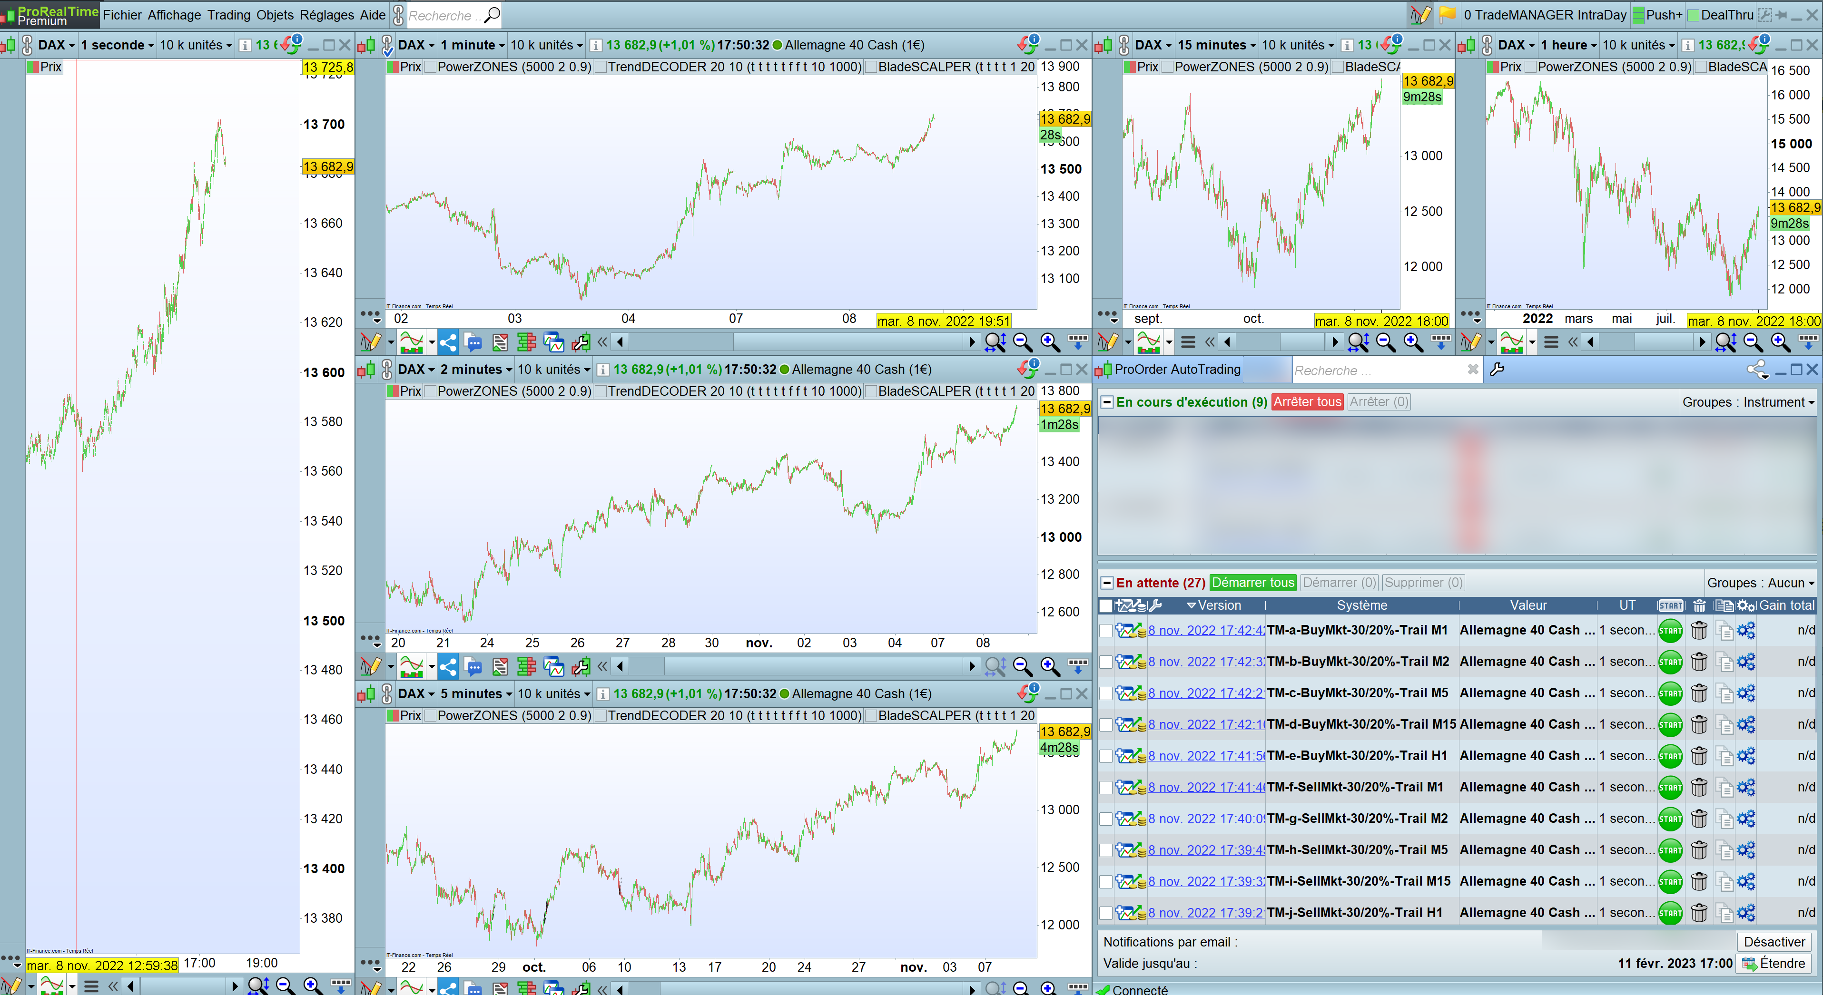The width and height of the screenshot is (1823, 995).
Task: Click zoom in magnifier on 2 minutes chart
Action: [1050, 667]
